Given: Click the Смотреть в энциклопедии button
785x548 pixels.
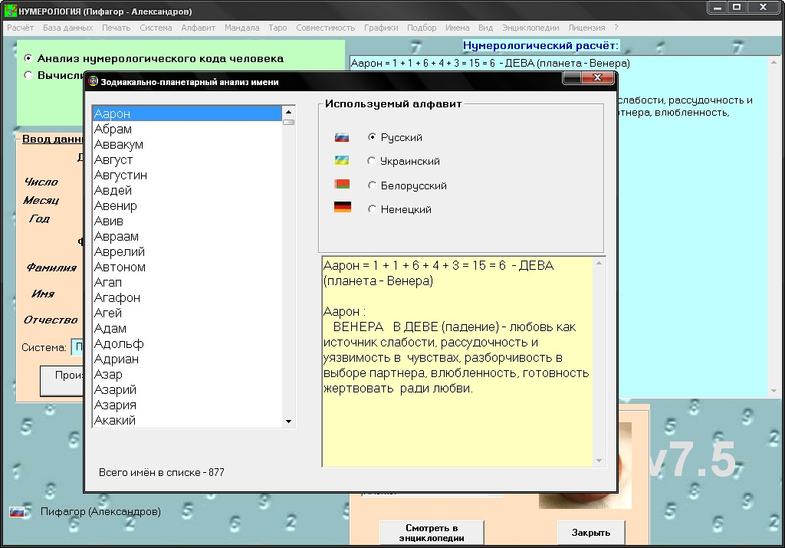Looking at the screenshot, I should pyautogui.click(x=432, y=533).
